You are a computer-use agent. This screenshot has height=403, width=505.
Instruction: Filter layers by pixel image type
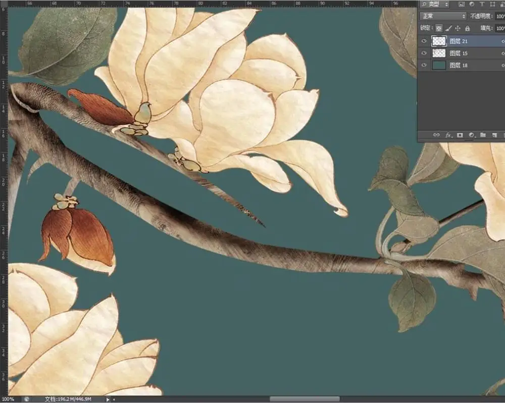pos(462,4)
